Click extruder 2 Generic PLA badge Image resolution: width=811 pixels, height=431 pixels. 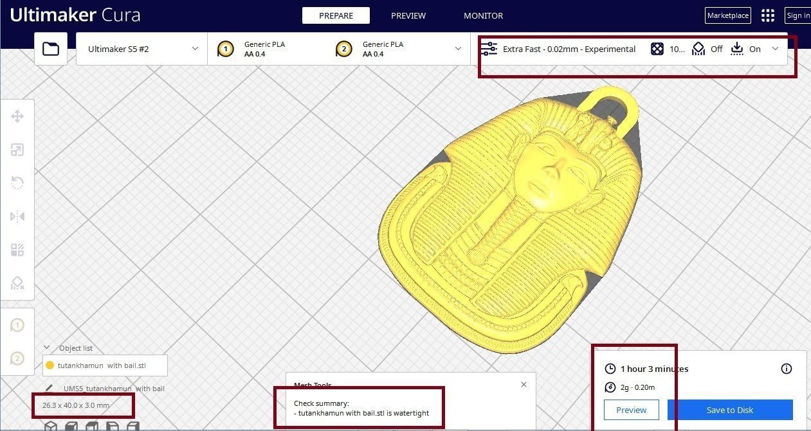click(x=343, y=49)
